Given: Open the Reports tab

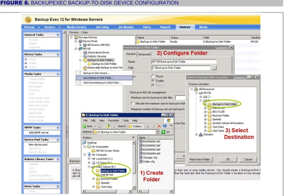Looking at the screenshot, I should pos(165,27).
